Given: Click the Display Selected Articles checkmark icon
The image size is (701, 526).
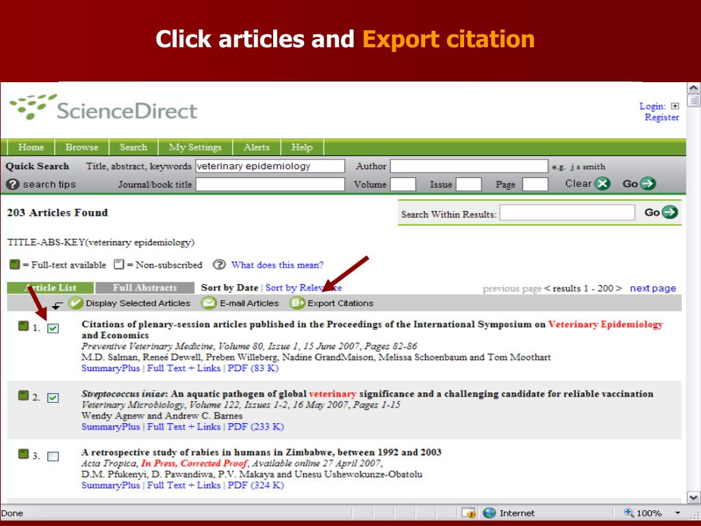Looking at the screenshot, I should coord(75,303).
